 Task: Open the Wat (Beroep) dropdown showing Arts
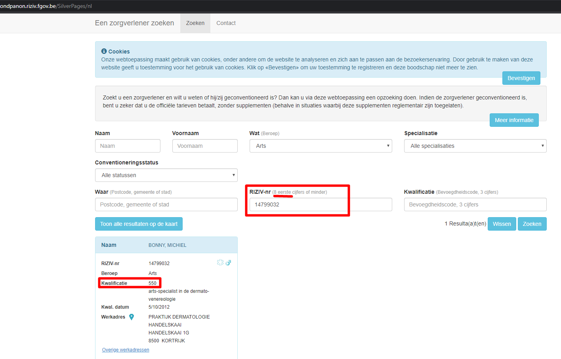[x=321, y=146]
